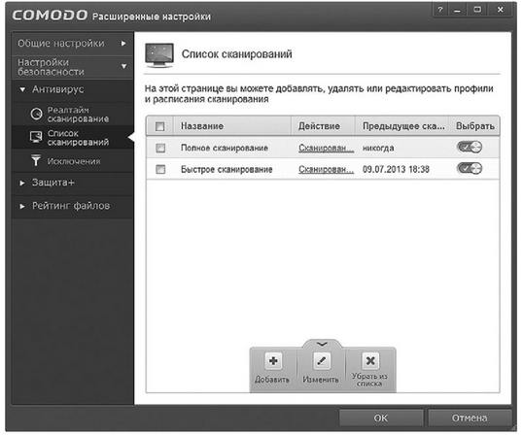This screenshot has height=435, width=523.
Task: Check the select-all checkbox in table header
Action: point(160,126)
